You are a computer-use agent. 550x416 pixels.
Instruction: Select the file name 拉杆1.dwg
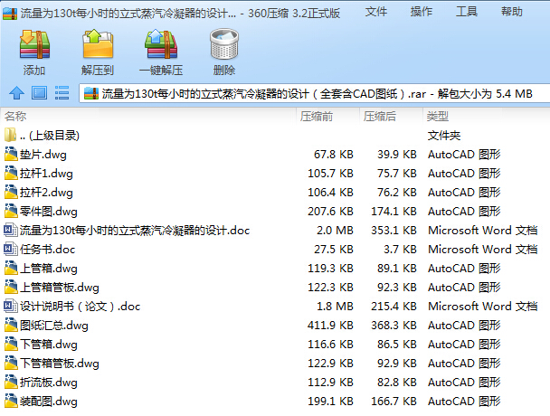(x=46, y=174)
